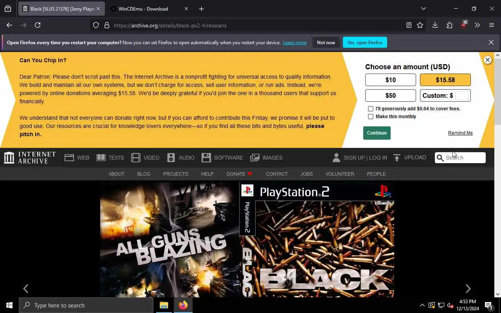Click the SIGN UP link
501x313 pixels.
(x=354, y=158)
